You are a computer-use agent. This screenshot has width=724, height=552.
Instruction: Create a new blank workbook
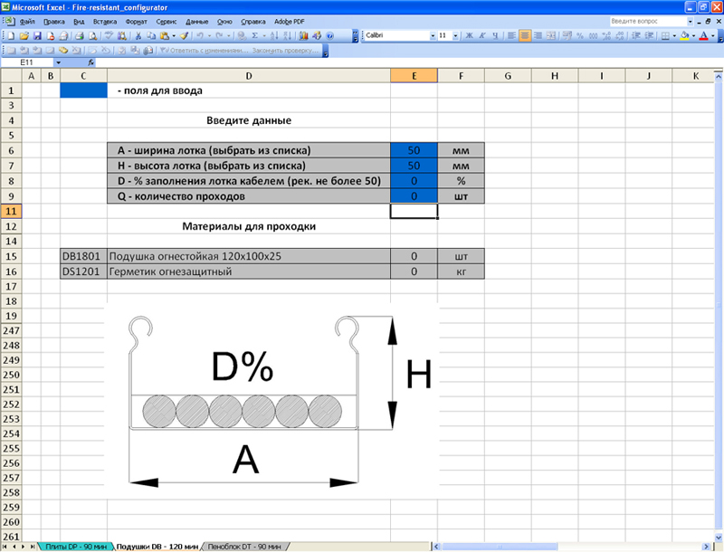(x=11, y=35)
